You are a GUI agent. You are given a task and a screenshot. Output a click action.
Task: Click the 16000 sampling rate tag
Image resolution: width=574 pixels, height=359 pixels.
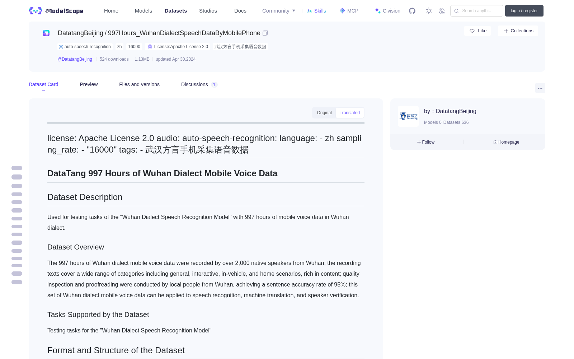tap(134, 47)
